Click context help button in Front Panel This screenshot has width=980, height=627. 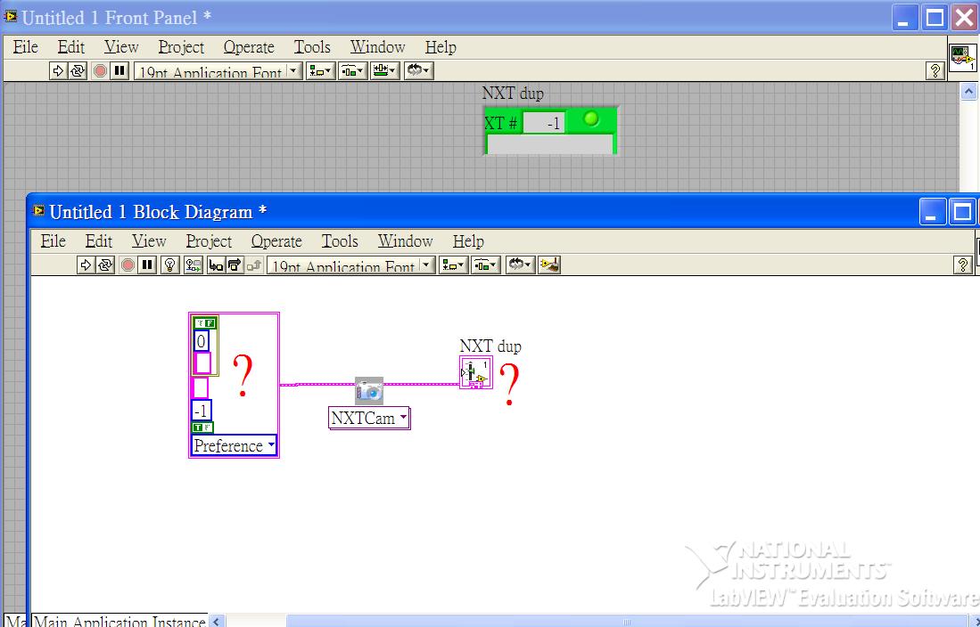coord(935,70)
